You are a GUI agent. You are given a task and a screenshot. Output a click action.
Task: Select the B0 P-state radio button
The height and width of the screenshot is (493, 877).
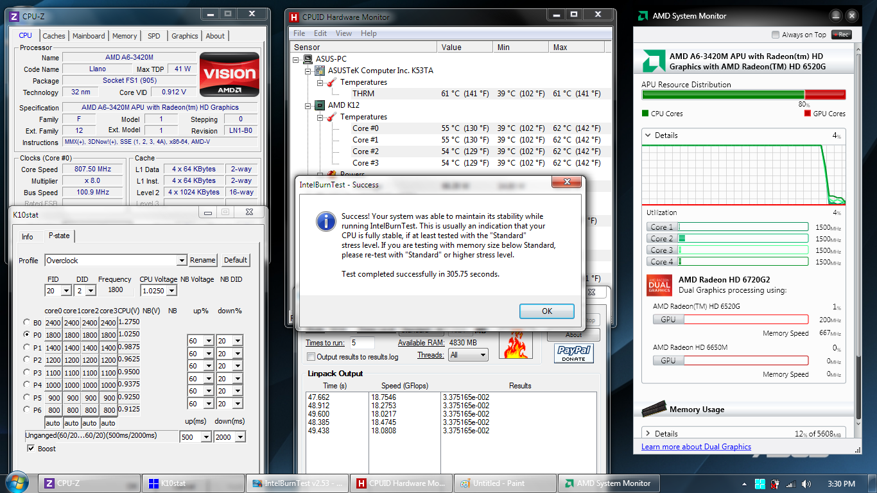tap(26, 322)
